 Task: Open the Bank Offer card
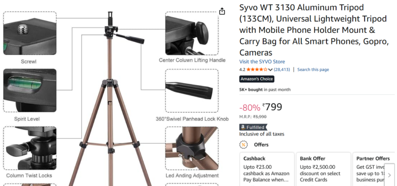coord(323,169)
